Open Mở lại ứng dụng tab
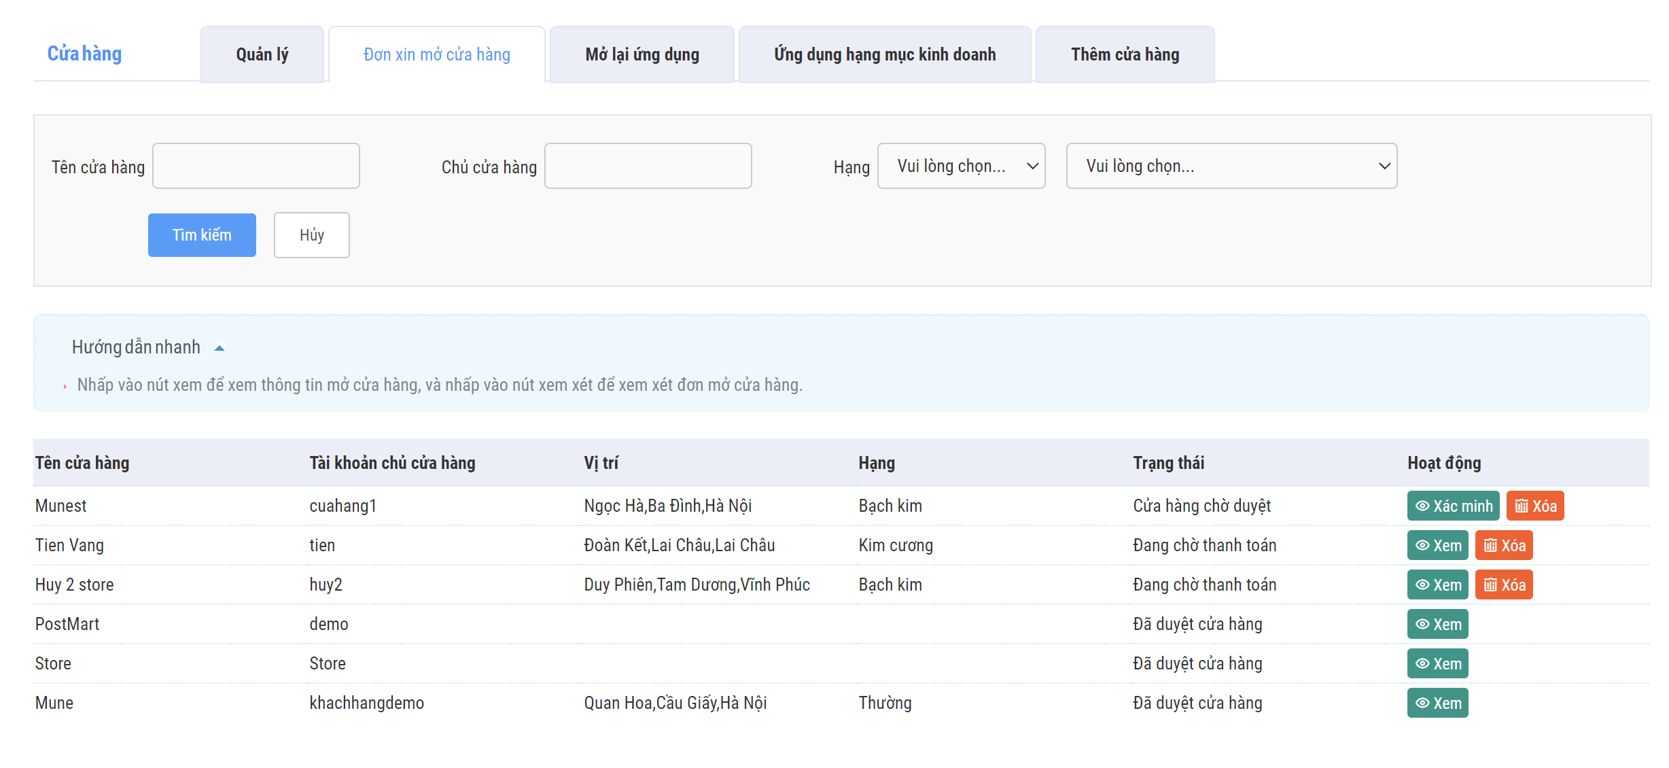Image resolution: width=1669 pixels, height=768 pixels. (x=642, y=54)
